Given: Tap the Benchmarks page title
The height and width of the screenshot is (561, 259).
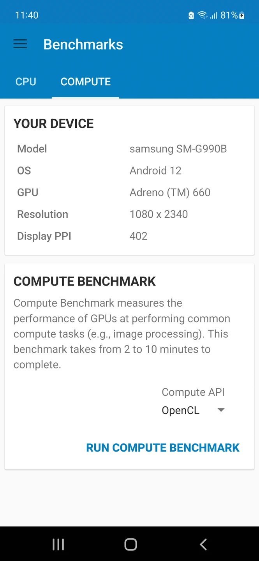Looking at the screenshot, I should 83,44.
